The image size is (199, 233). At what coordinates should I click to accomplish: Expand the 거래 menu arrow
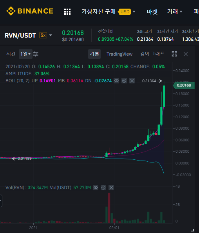point(181,12)
